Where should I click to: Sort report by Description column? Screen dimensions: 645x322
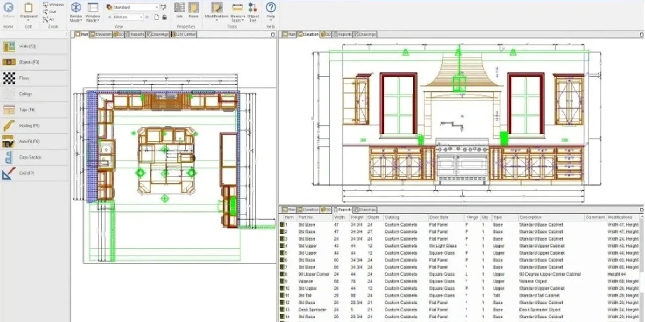coord(551,217)
